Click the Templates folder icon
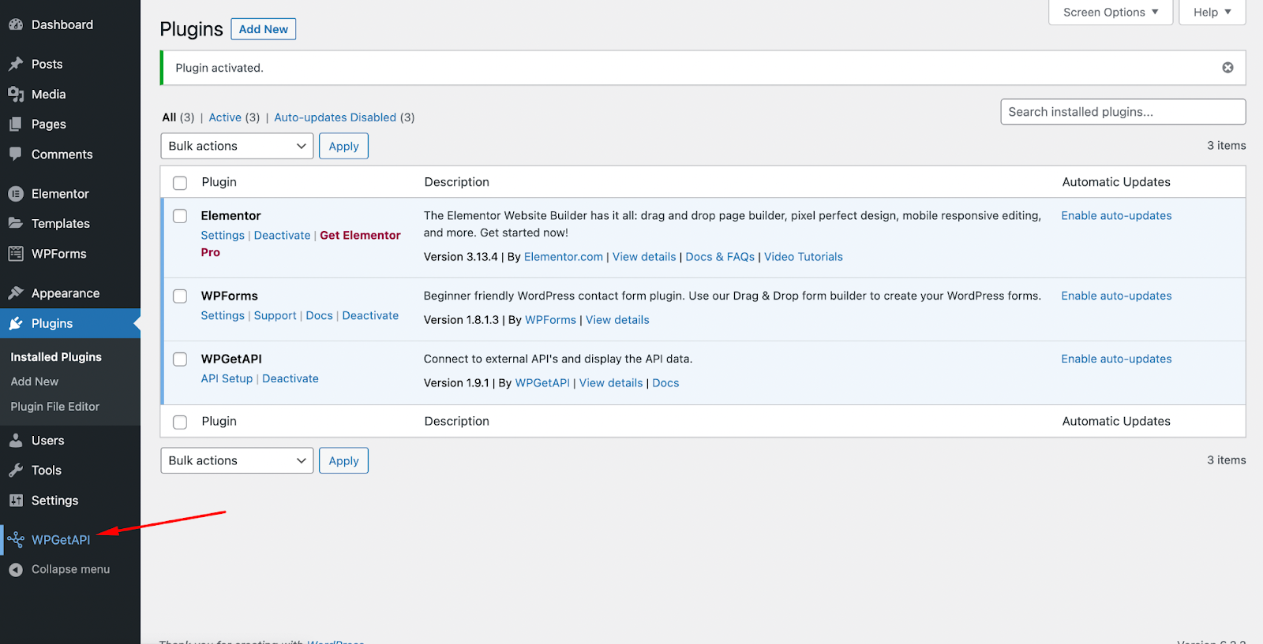1263x644 pixels. [x=16, y=224]
